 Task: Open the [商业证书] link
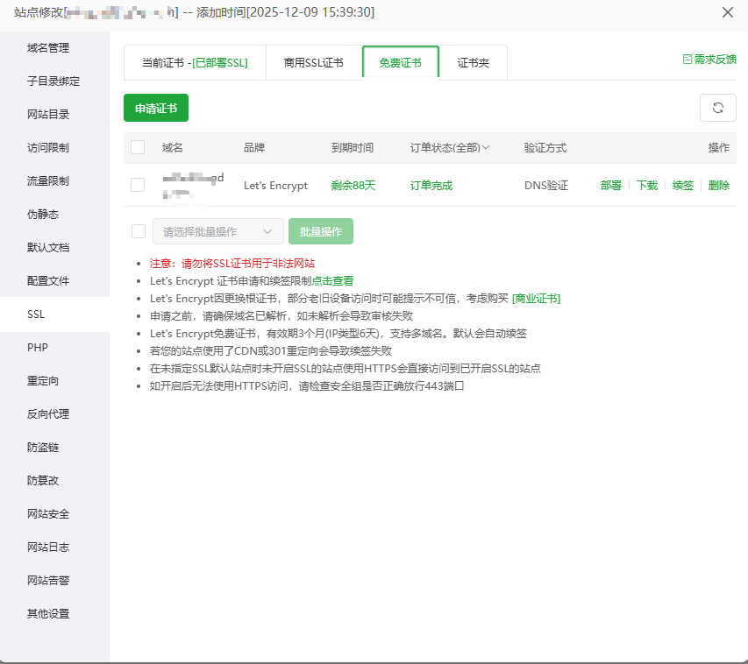(536, 299)
